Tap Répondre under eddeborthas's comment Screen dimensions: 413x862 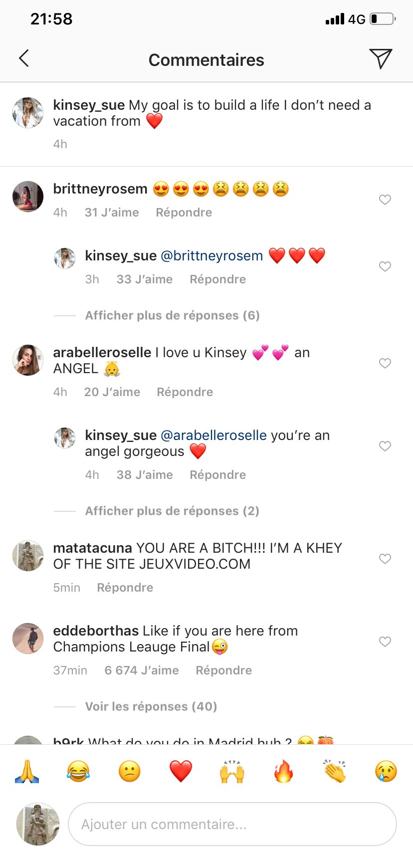click(x=223, y=670)
